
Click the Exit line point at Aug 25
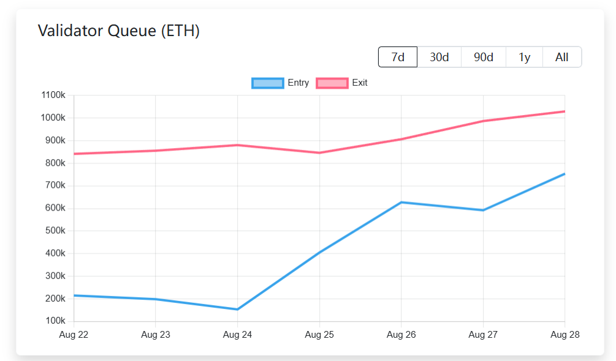(x=319, y=153)
